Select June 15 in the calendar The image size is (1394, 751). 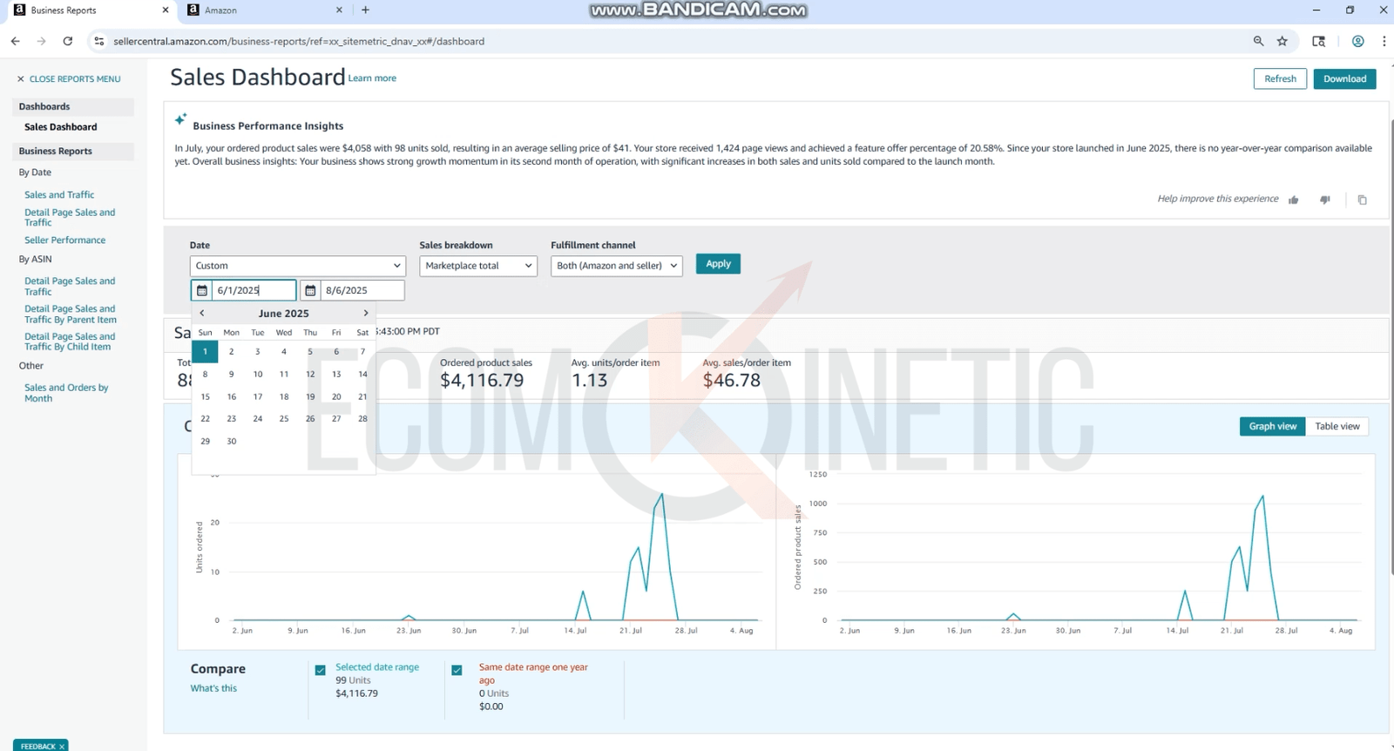[x=206, y=396]
